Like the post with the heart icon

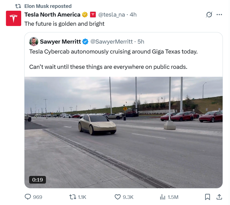(x=117, y=197)
